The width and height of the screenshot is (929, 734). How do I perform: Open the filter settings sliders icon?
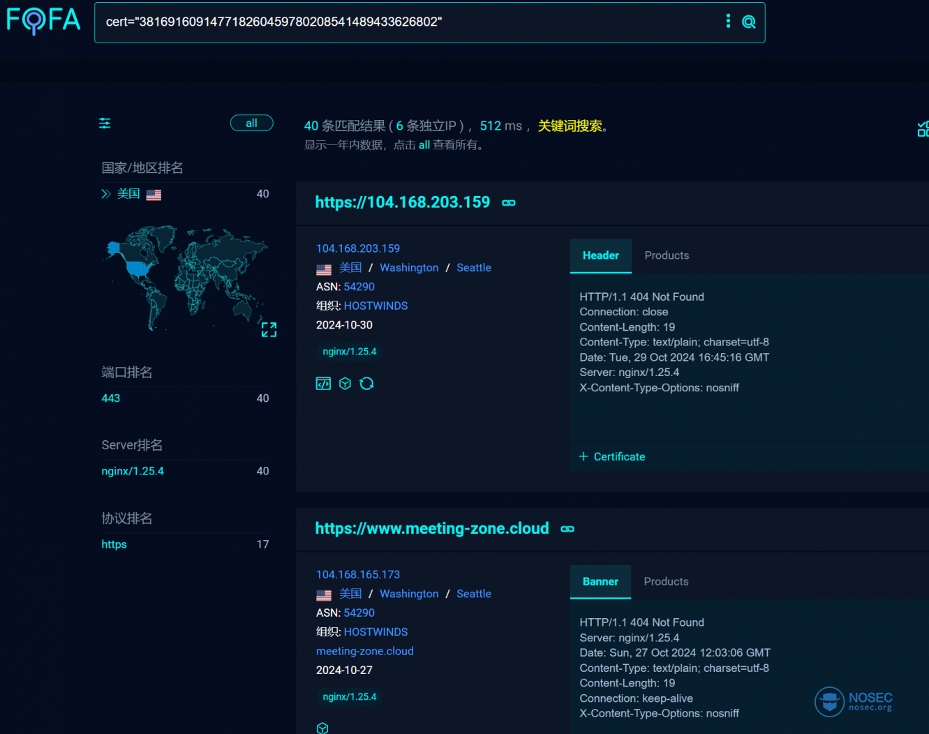[105, 123]
